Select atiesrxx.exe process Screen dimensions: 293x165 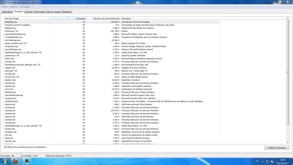112,117
